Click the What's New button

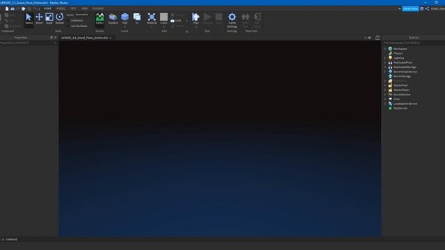410,9
